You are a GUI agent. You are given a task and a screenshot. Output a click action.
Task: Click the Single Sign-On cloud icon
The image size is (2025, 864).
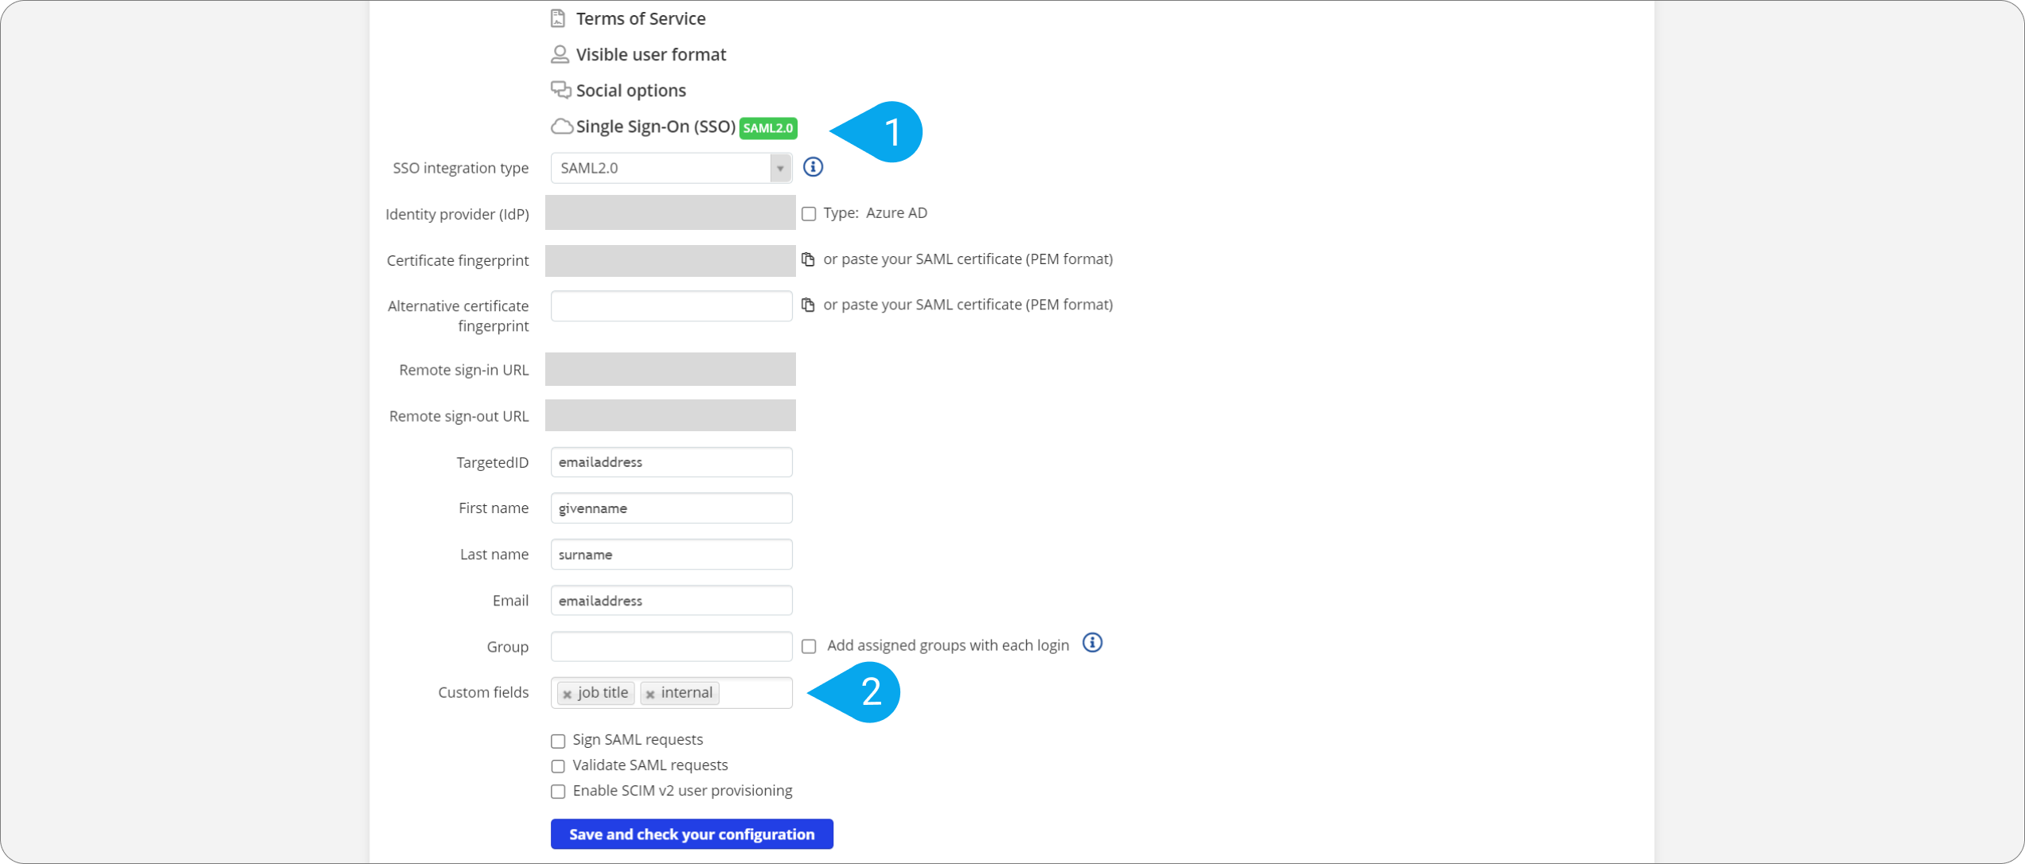point(562,126)
